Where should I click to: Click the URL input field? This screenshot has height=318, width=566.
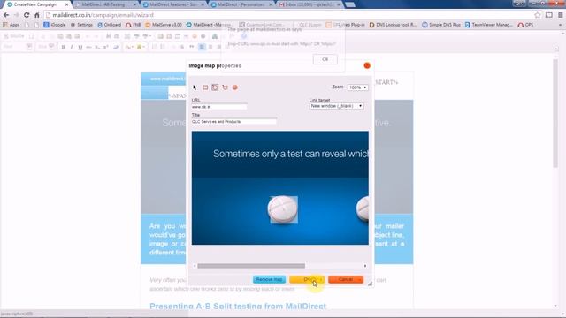pyautogui.click(x=219, y=107)
